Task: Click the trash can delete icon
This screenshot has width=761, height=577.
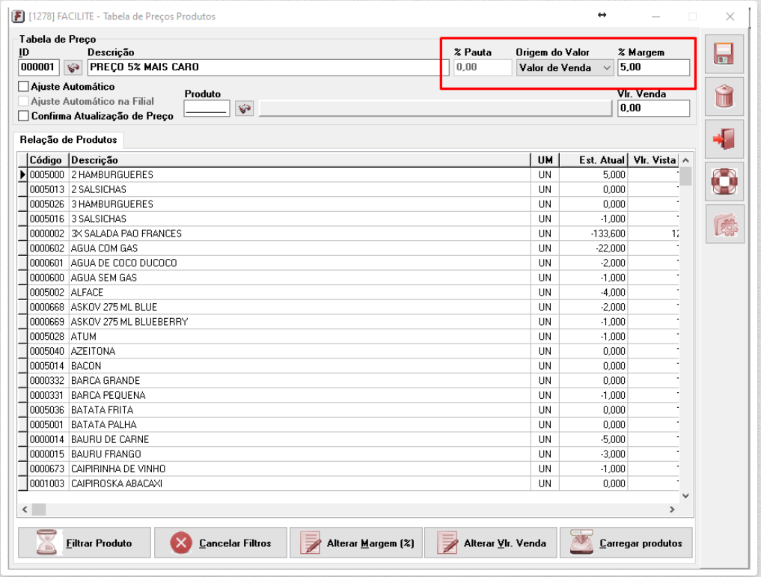Action: (724, 96)
